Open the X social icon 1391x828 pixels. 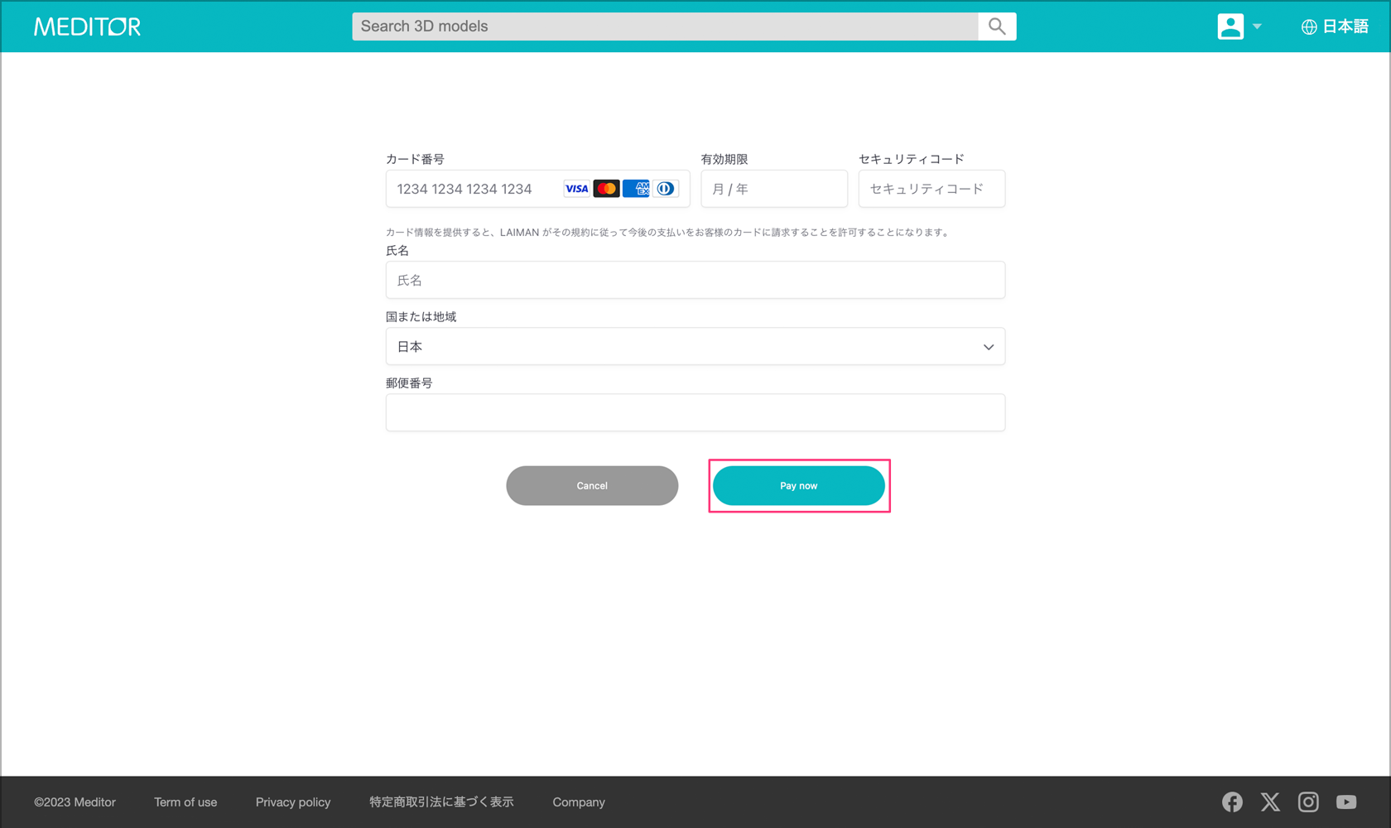[x=1270, y=802]
